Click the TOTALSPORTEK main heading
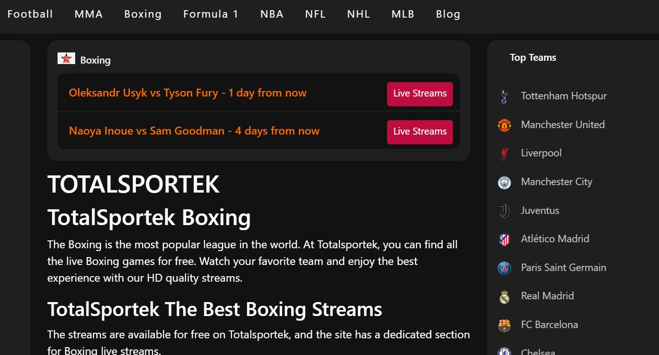659x355 pixels. tap(133, 185)
